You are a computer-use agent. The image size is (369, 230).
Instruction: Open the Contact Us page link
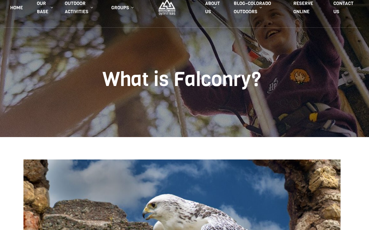click(343, 8)
